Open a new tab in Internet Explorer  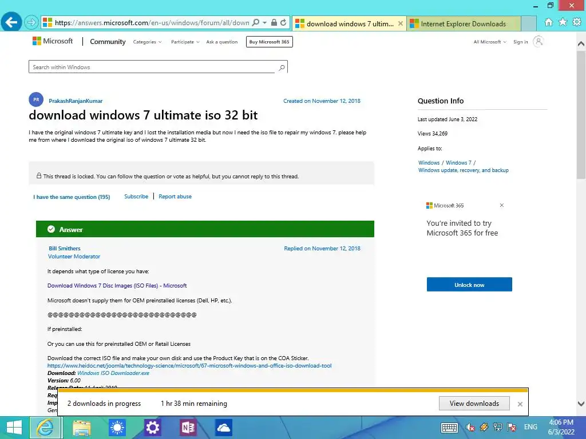(x=528, y=23)
